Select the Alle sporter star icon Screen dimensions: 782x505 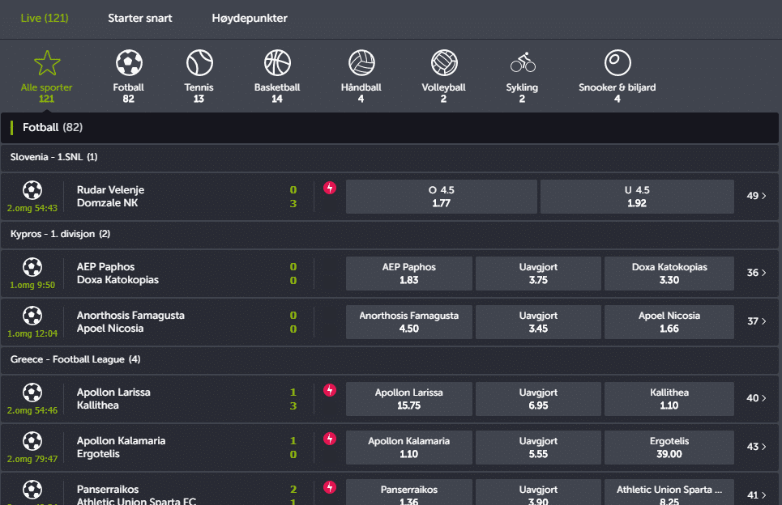click(x=47, y=63)
